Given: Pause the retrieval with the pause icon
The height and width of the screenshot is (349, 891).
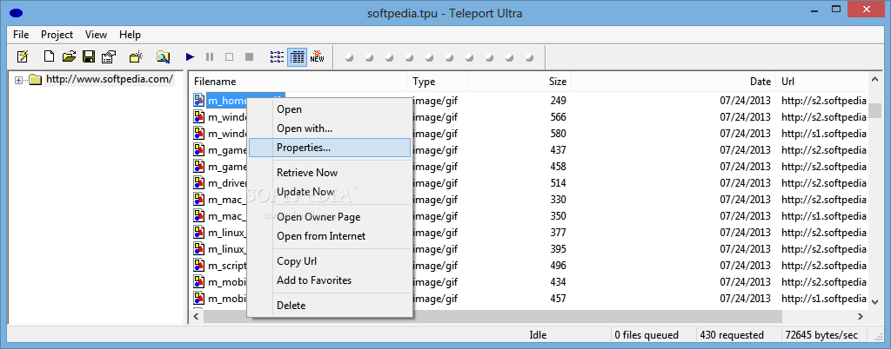Looking at the screenshot, I should 210,56.
